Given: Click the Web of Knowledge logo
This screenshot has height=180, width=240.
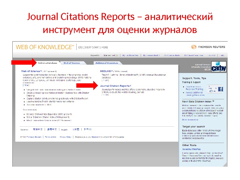Looking at the screenshot, I should (45, 47).
